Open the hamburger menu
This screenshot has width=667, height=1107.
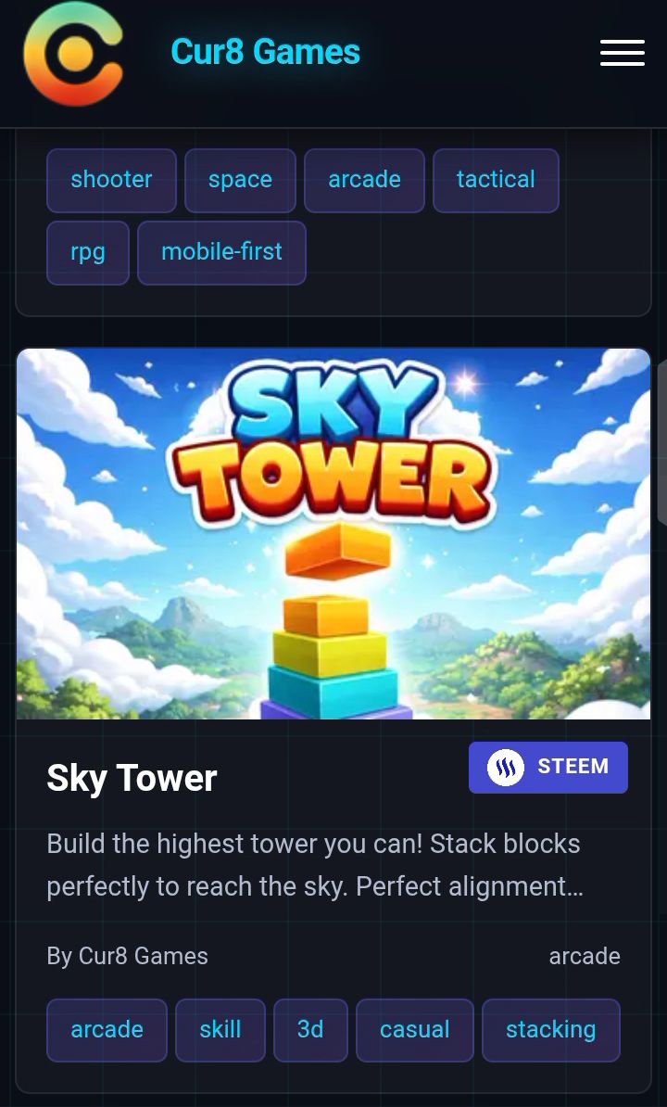click(622, 53)
